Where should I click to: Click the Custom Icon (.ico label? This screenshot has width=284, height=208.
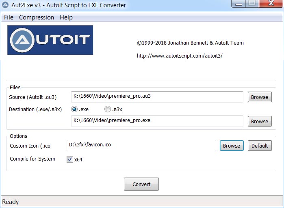30,146
